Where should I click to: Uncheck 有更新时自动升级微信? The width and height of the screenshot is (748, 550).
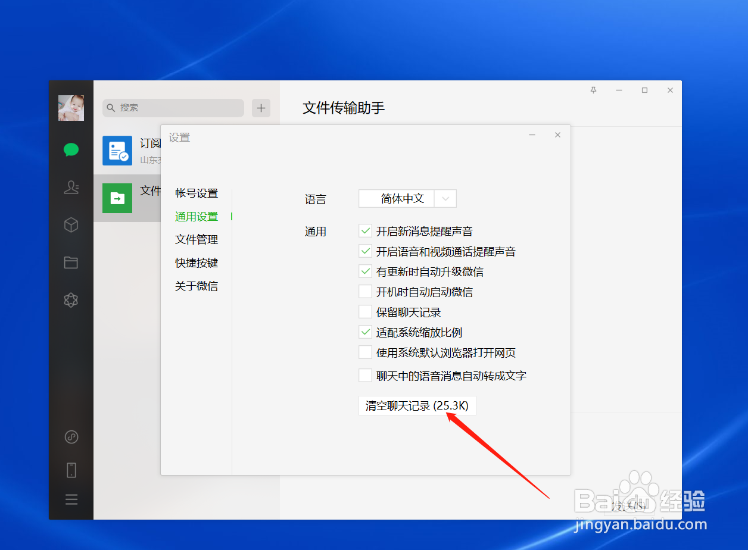click(365, 271)
